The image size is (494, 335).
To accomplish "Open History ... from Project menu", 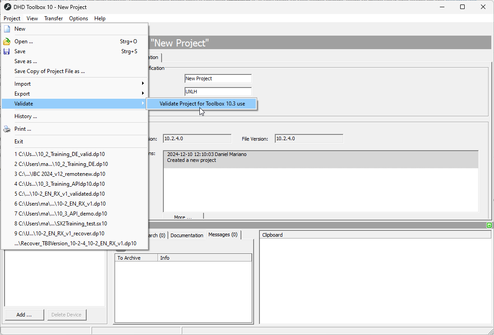I will click(74, 116).
